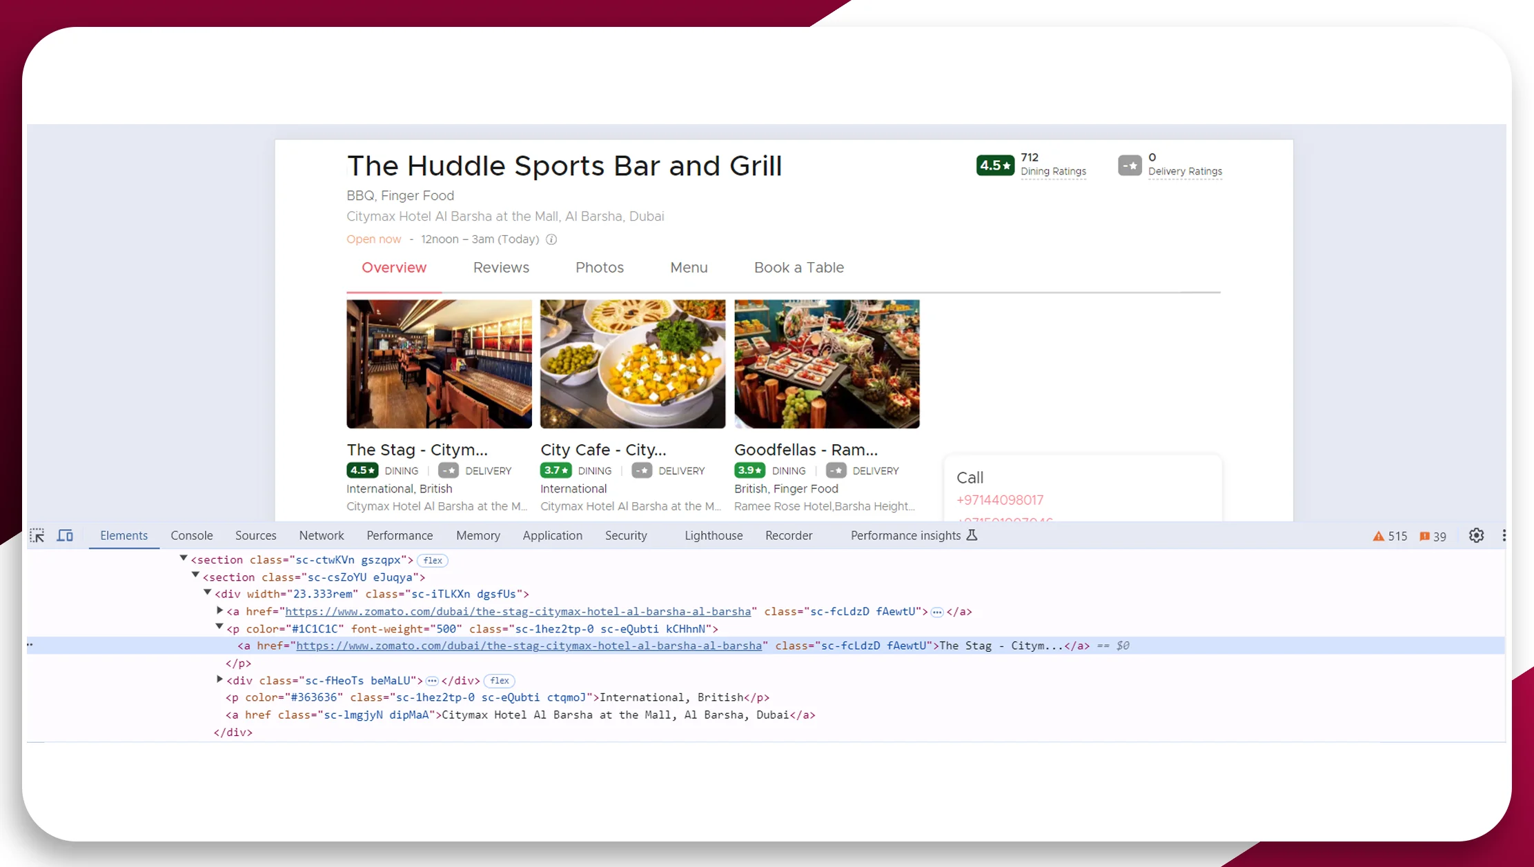Image resolution: width=1534 pixels, height=867 pixels.
Task: Open The Stag restaurant interior photo
Action: pos(439,363)
